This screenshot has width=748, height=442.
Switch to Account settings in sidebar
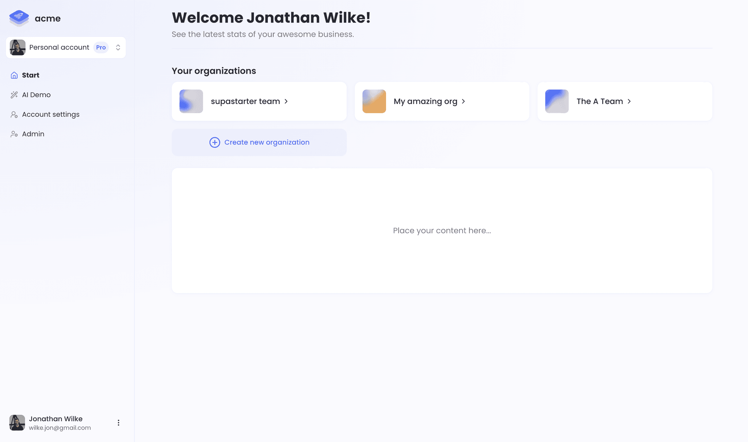(51, 114)
